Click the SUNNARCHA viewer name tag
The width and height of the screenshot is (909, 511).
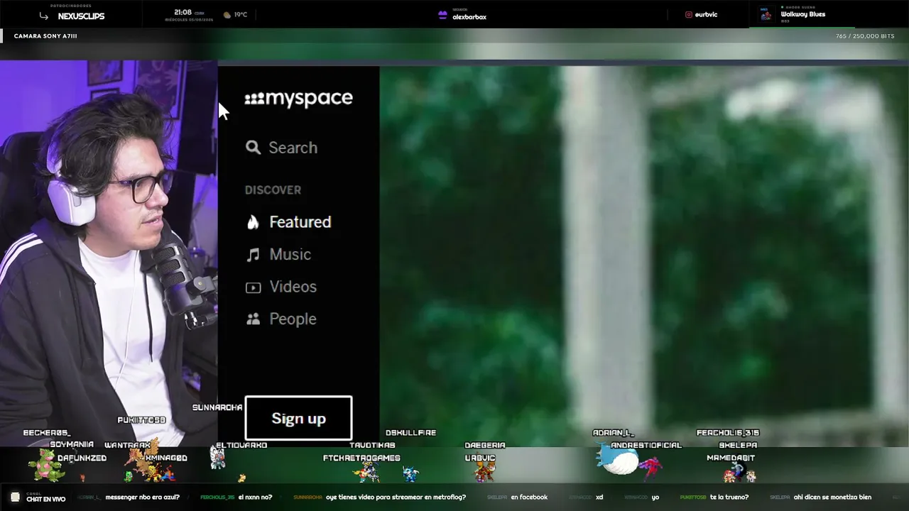tap(217, 407)
